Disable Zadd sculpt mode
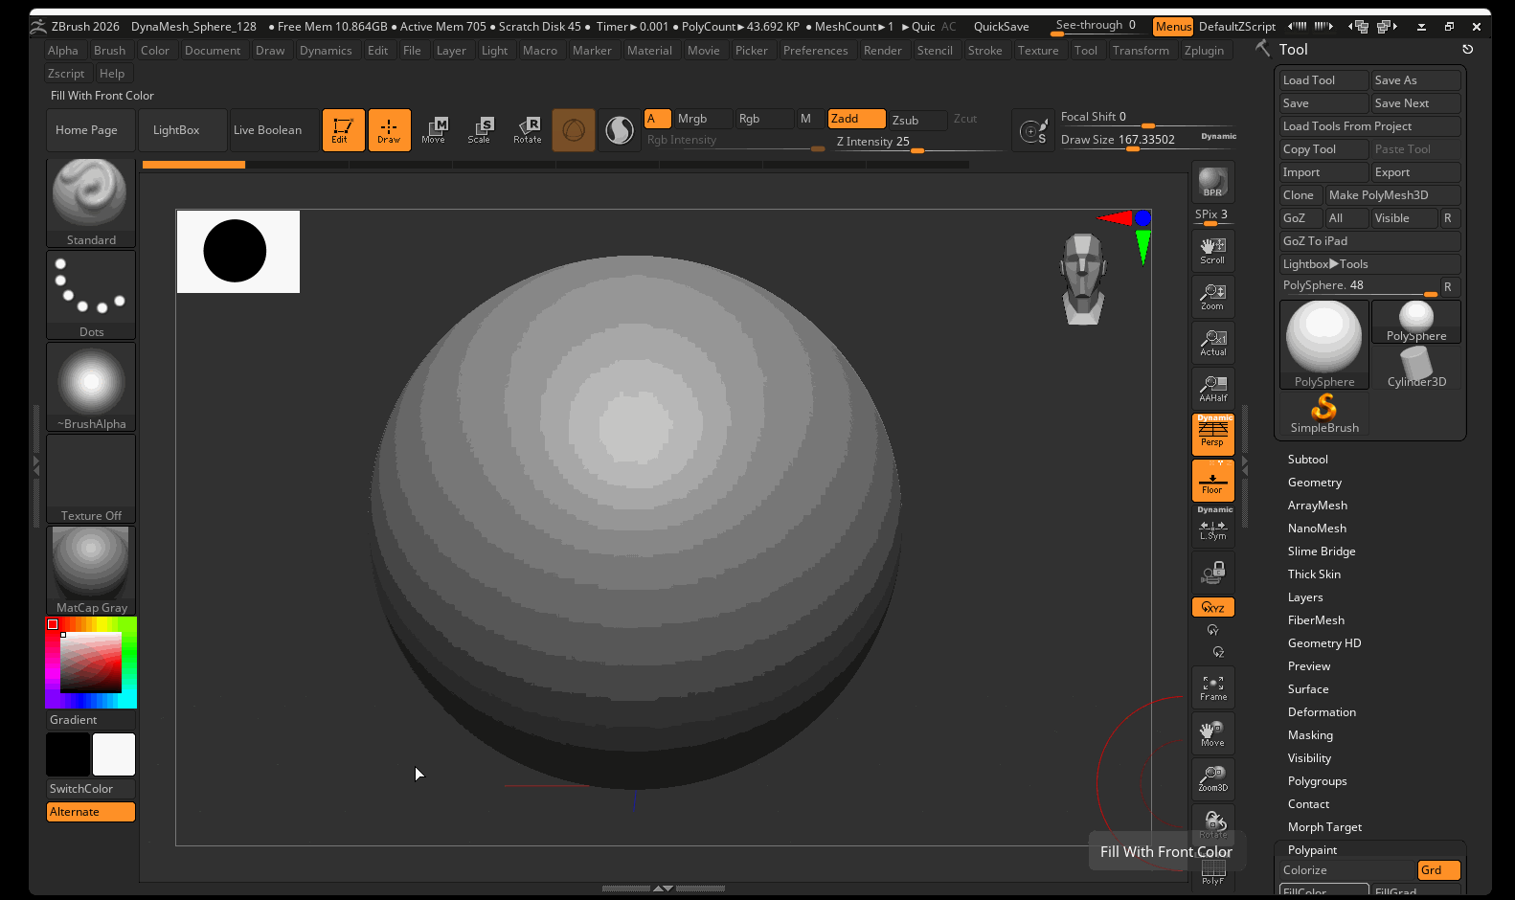The height and width of the screenshot is (900, 1515). (856, 119)
